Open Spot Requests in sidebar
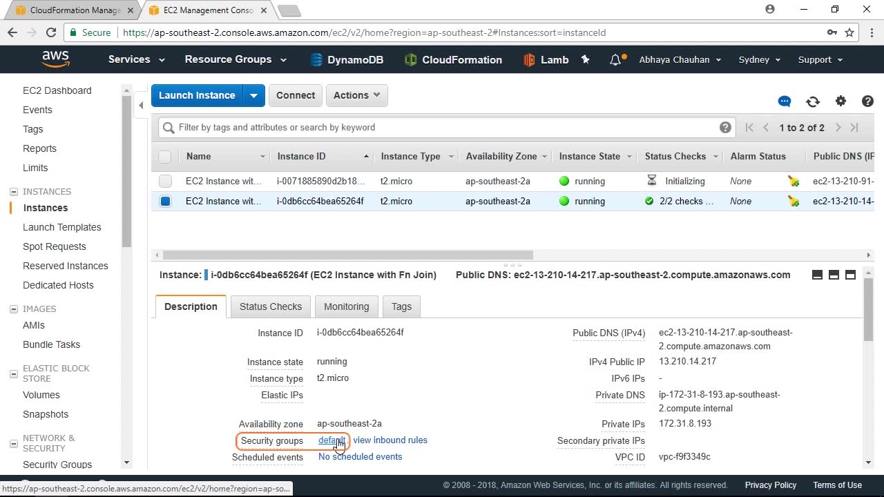Image resolution: width=884 pixels, height=497 pixels. [55, 246]
